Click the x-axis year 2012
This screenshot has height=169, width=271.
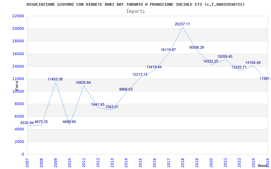pos(98,163)
